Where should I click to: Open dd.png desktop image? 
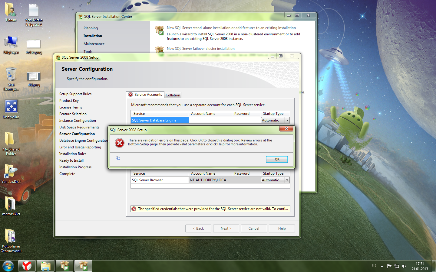(x=34, y=79)
